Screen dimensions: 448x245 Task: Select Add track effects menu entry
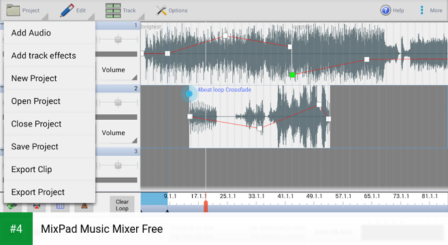coord(50,56)
